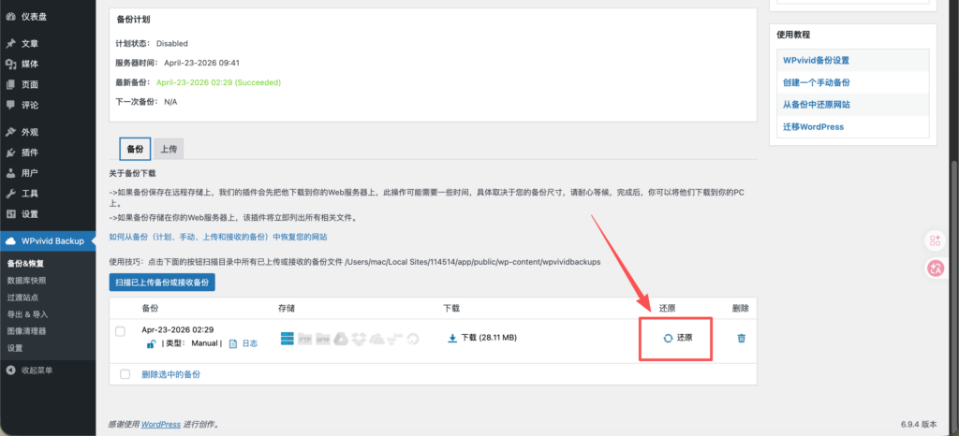This screenshot has height=436, width=959.
Task: Click the Apr-23-2026 02:29 backup date text
Action: [177, 329]
